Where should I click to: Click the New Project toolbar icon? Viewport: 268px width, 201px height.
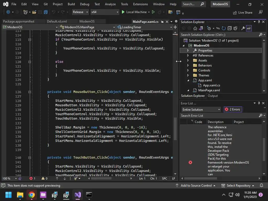coord(25,12)
